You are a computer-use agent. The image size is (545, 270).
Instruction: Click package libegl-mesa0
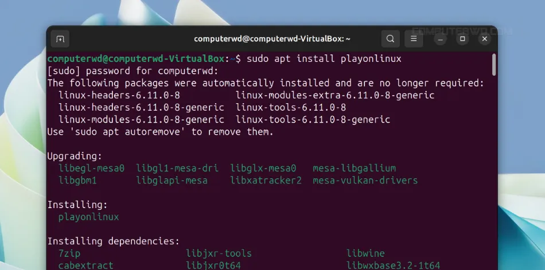point(91,168)
